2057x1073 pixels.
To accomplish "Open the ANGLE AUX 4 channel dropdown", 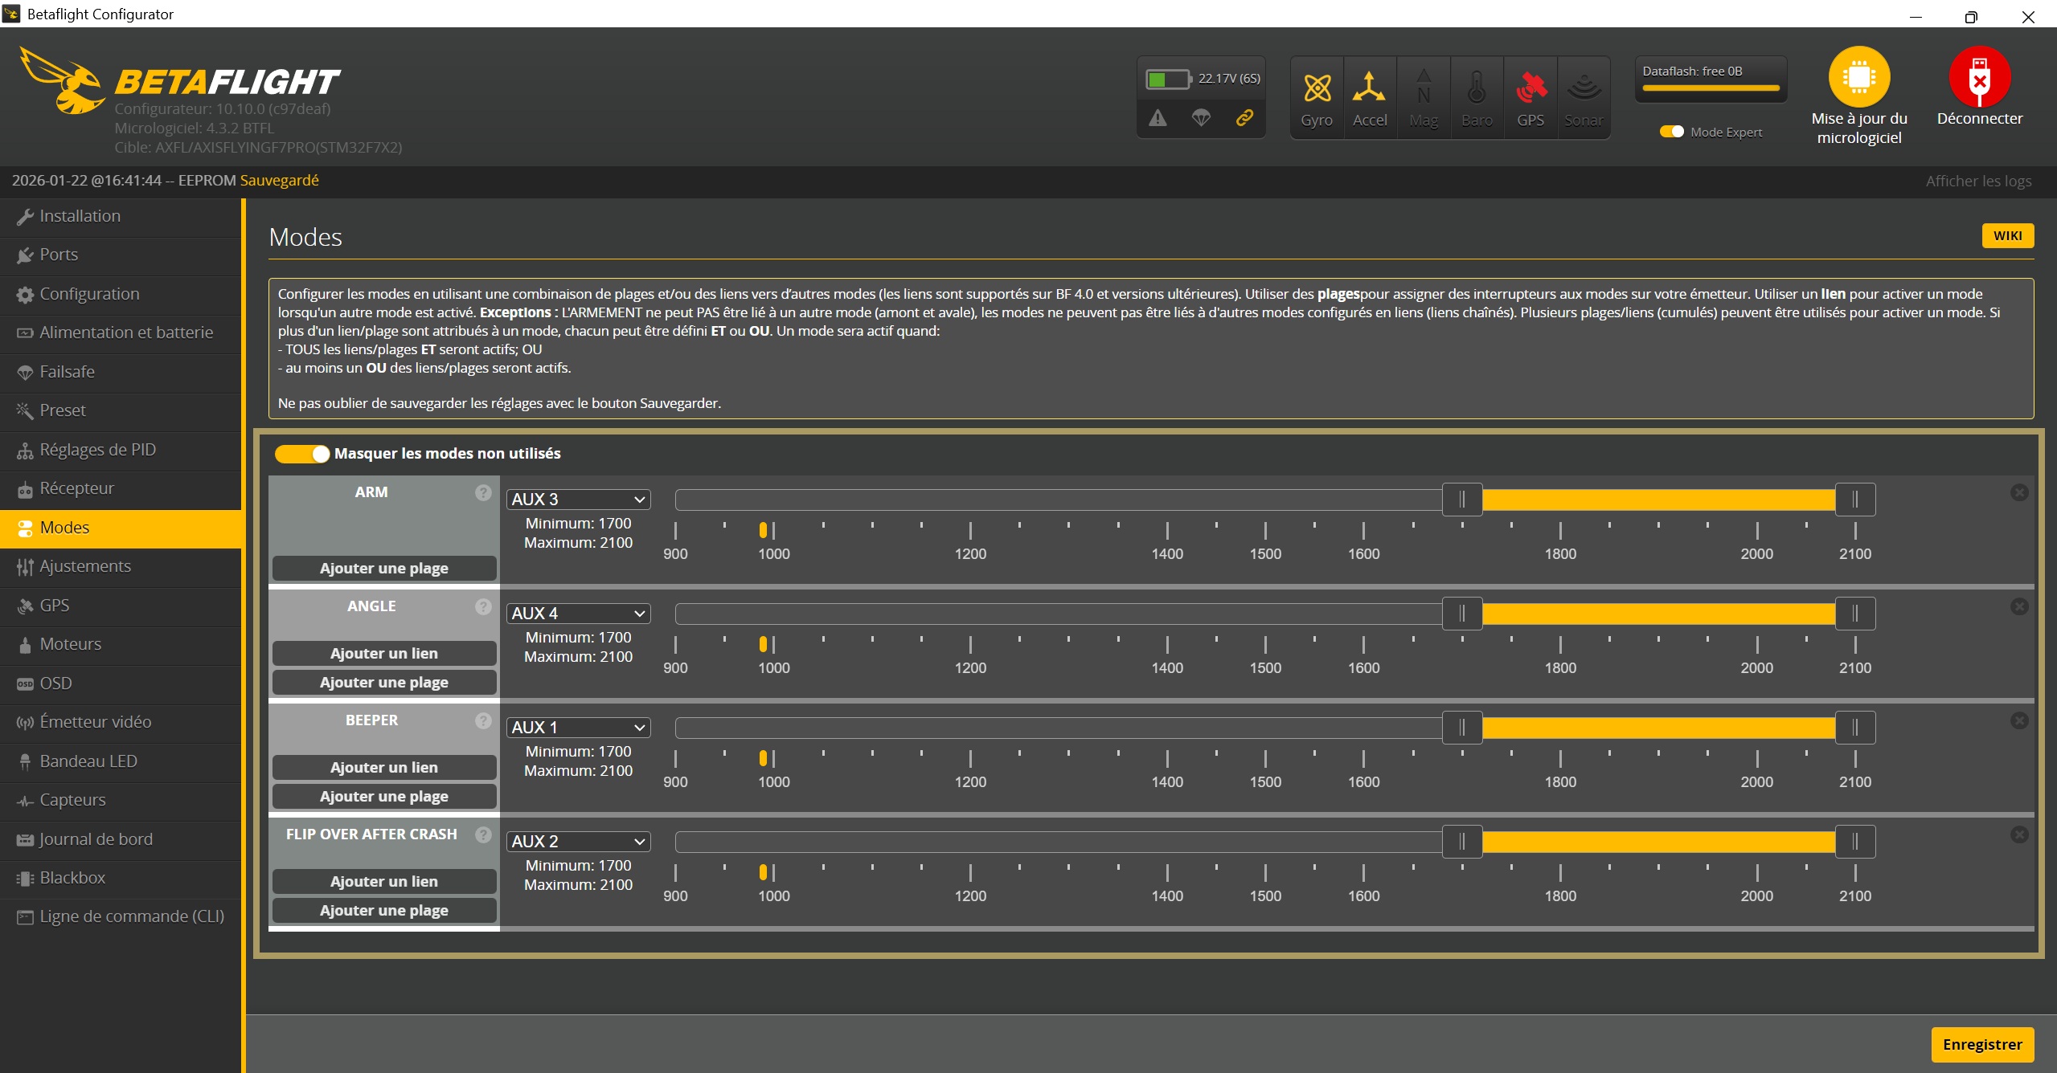I will pyautogui.click(x=578, y=614).
